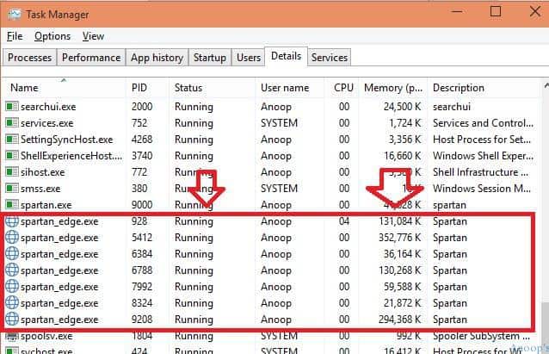Click the Task Manager title bar icon
The height and width of the screenshot is (354, 549).
pyautogui.click(x=14, y=15)
